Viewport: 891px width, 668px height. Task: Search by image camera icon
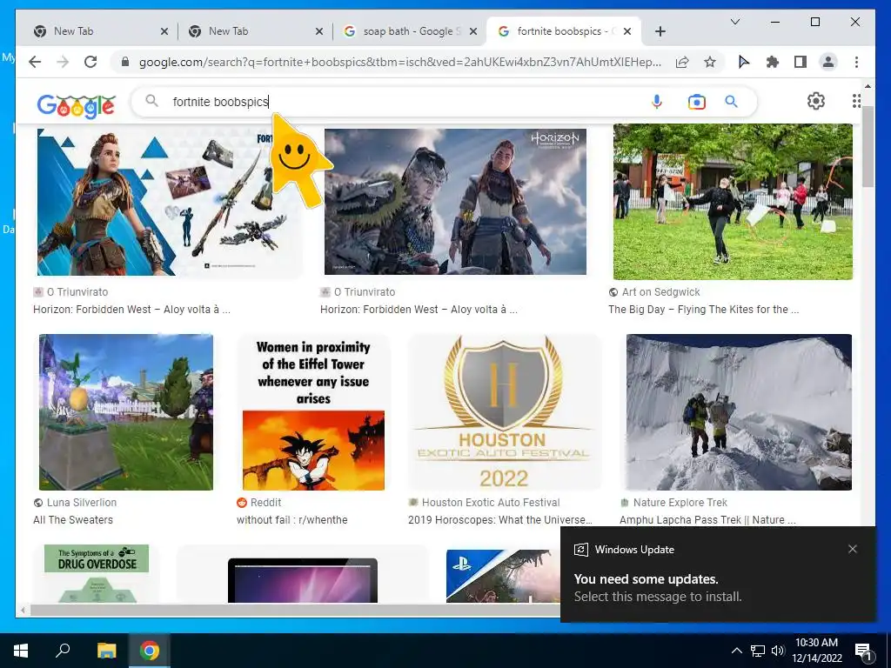pos(697,102)
